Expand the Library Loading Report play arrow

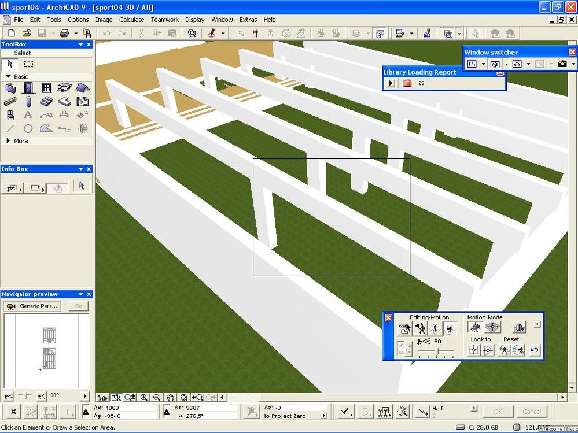tap(391, 83)
